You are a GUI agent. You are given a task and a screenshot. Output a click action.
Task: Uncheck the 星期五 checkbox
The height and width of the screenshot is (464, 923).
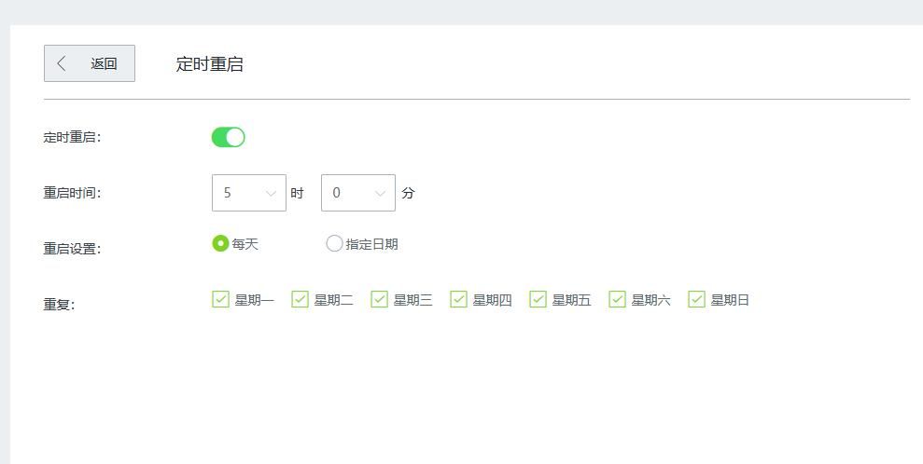tap(538, 299)
